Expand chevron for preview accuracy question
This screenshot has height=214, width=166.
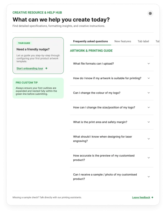coord(149,158)
